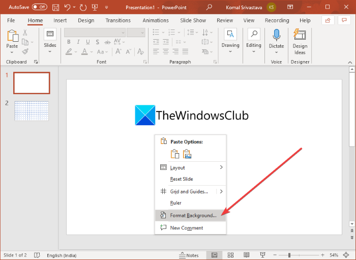
Task: Toggle Bold formatting
Action: click(x=69, y=42)
